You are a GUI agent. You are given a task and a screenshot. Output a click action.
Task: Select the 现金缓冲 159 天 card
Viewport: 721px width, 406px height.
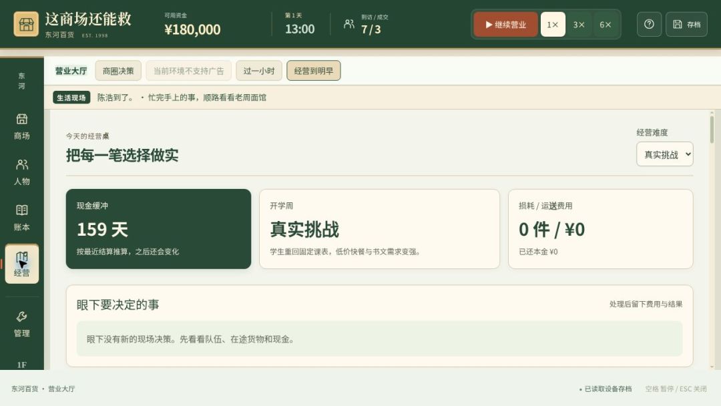point(159,229)
